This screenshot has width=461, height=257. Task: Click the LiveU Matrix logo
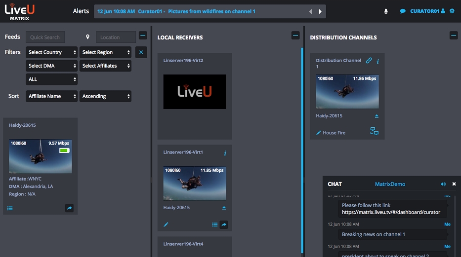point(19,12)
